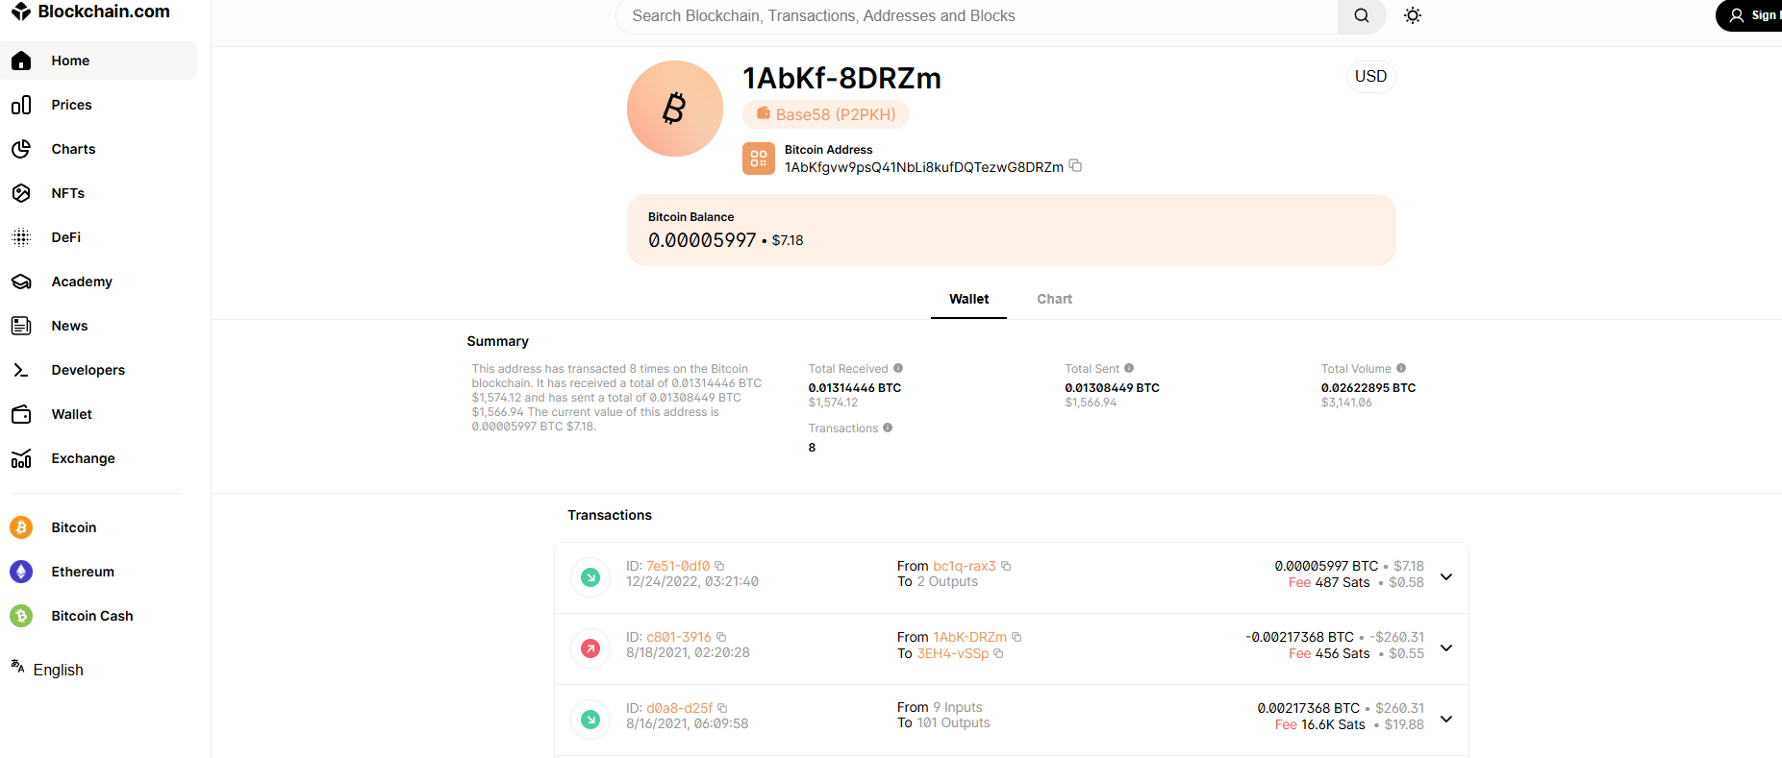This screenshot has height=758, width=1782.
Task: Copy the bc1q-rax3 sender address
Action: tap(1006, 566)
